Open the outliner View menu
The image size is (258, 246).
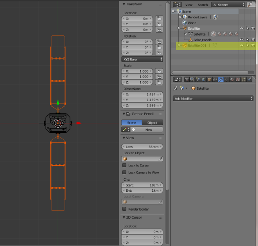click(188, 4)
